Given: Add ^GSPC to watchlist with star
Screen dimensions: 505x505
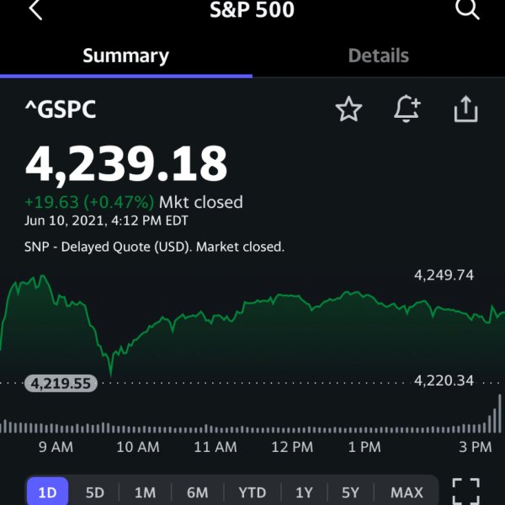Looking at the screenshot, I should [x=348, y=109].
